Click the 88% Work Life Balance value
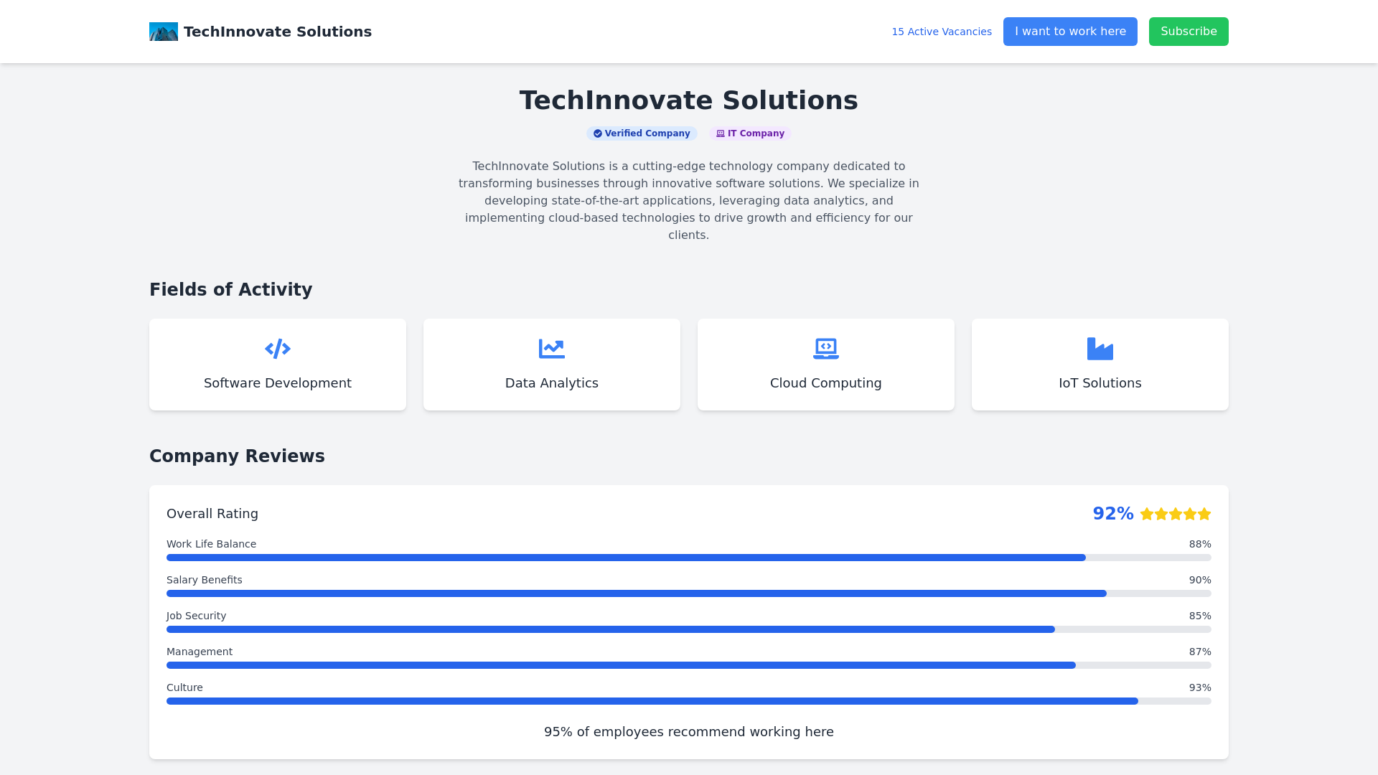This screenshot has width=1378, height=775. click(1200, 544)
